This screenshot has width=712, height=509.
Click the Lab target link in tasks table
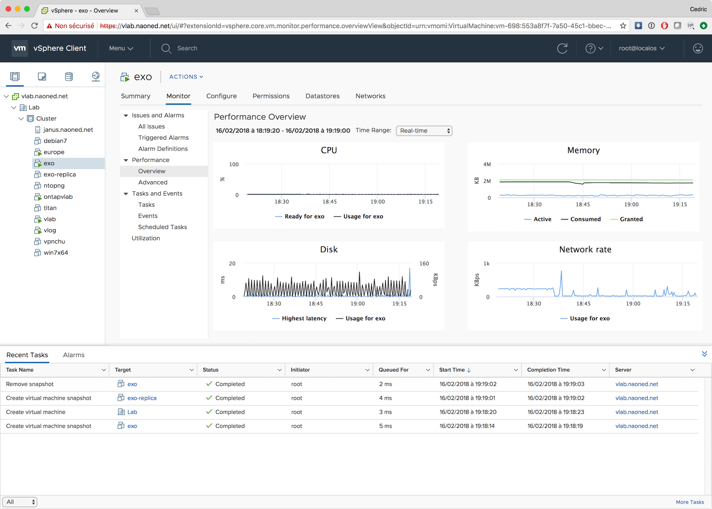pyautogui.click(x=132, y=412)
